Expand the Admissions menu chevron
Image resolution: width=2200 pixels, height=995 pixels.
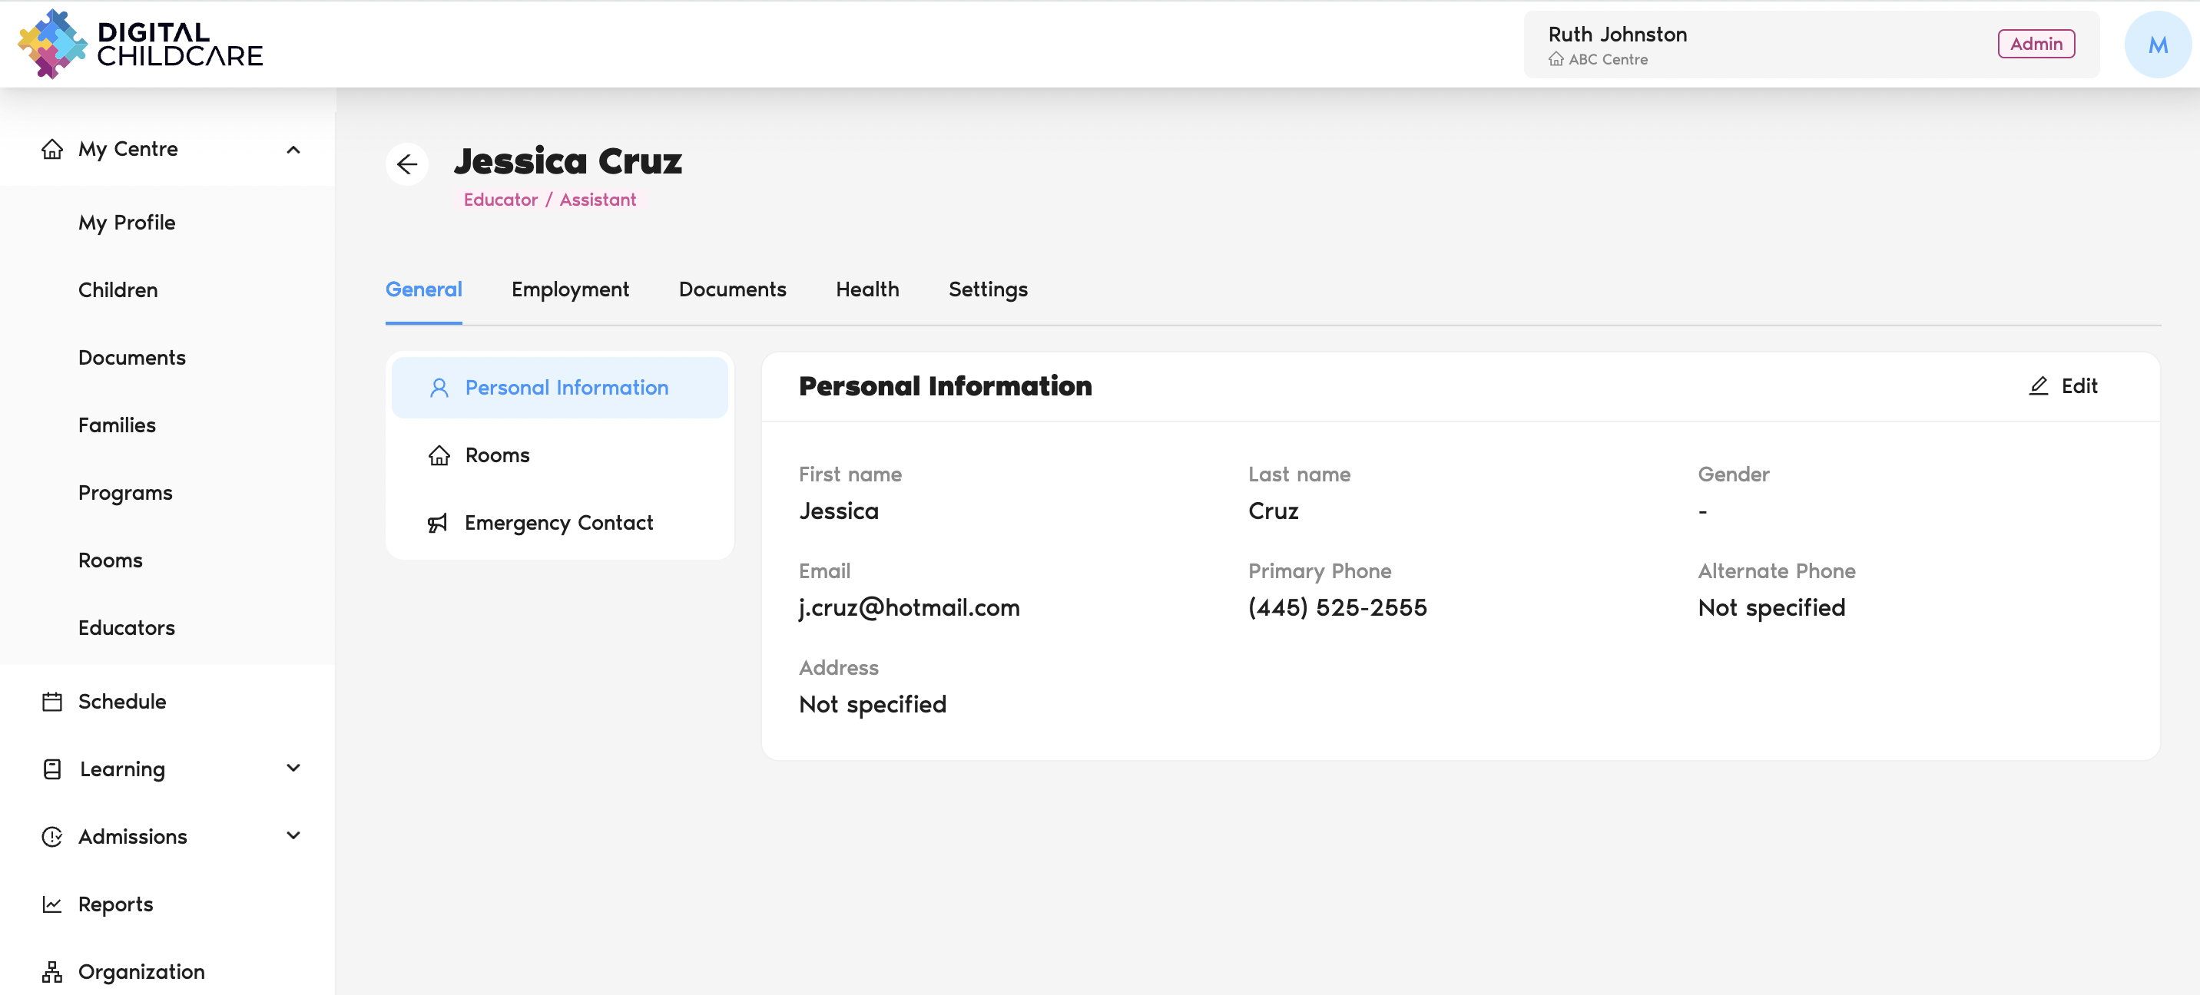[293, 835]
